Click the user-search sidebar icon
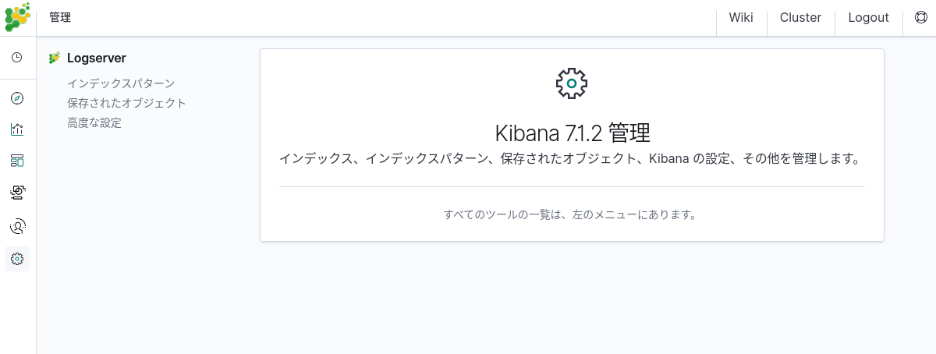 (17, 227)
